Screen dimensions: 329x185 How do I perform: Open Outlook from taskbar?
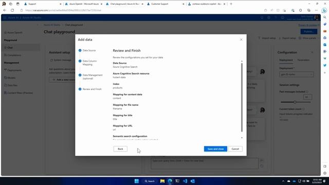tap(193, 181)
